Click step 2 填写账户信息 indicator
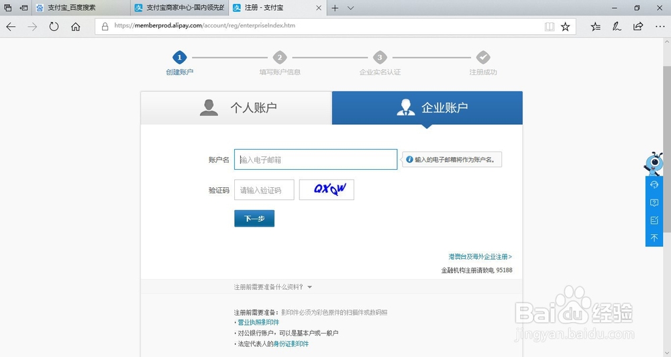671x357 pixels. (x=280, y=62)
